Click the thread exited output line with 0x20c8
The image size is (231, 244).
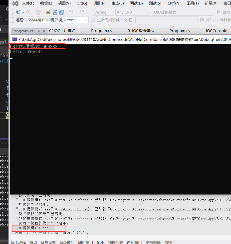52,233
